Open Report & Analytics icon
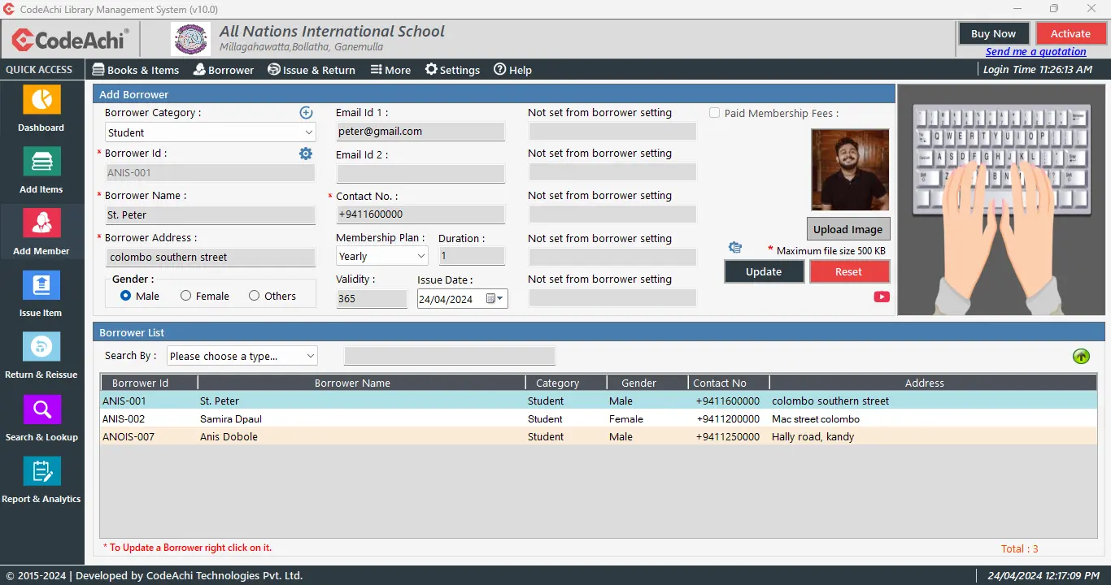Screen dimensions: 1111x585 tap(41, 471)
